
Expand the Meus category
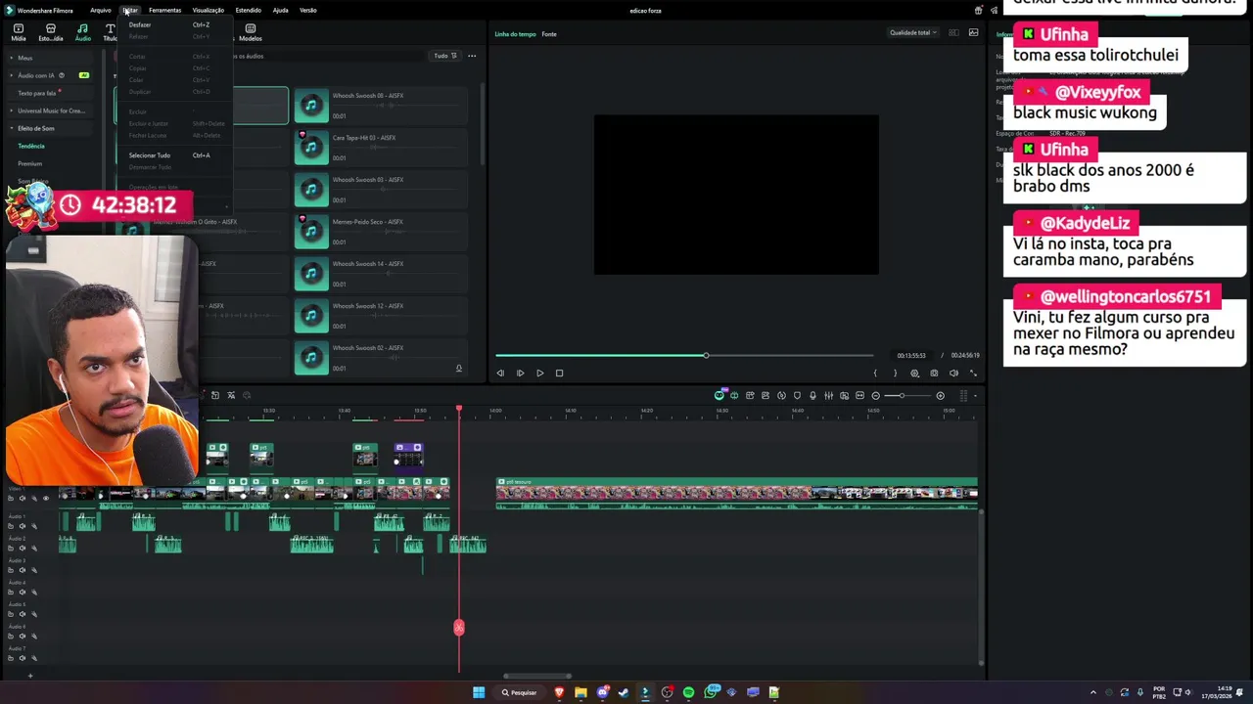(x=12, y=58)
